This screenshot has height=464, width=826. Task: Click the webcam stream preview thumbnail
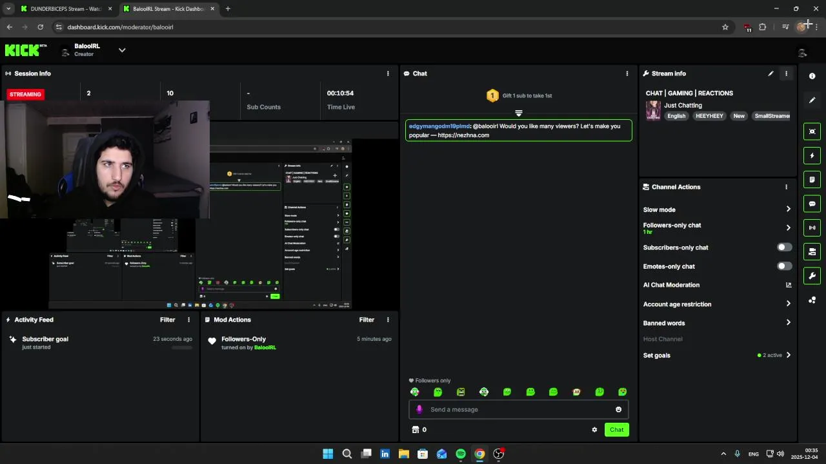pyautogui.click(x=105, y=159)
